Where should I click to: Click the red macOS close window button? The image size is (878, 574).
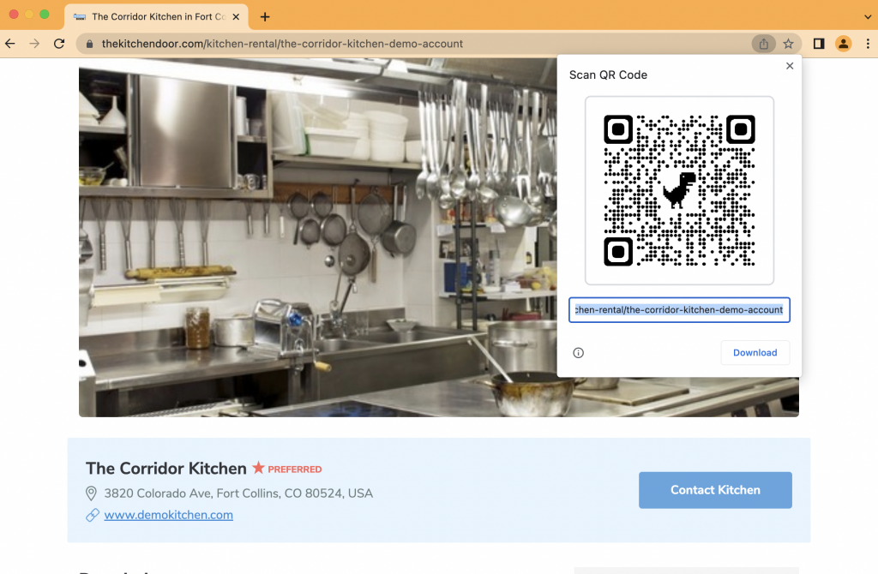(x=14, y=15)
